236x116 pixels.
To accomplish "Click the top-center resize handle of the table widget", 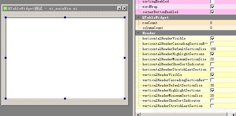I will pyautogui.click(x=65, y=17).
